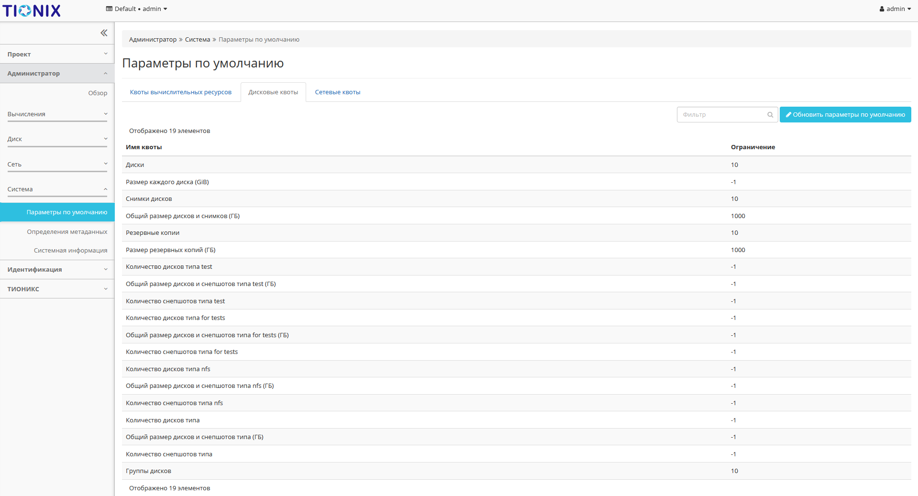918x496 pixels.
Task: Collapse the Администратор sidebar section
Action: [x=57, y=74]
